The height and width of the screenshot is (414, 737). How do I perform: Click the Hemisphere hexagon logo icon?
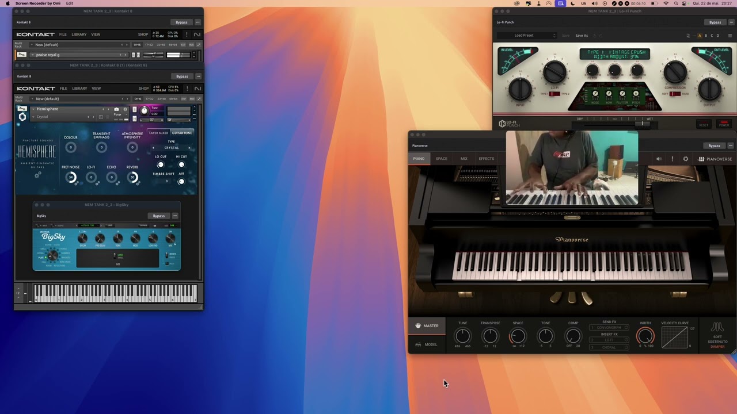pyautogui.click(x=22, y=117)
